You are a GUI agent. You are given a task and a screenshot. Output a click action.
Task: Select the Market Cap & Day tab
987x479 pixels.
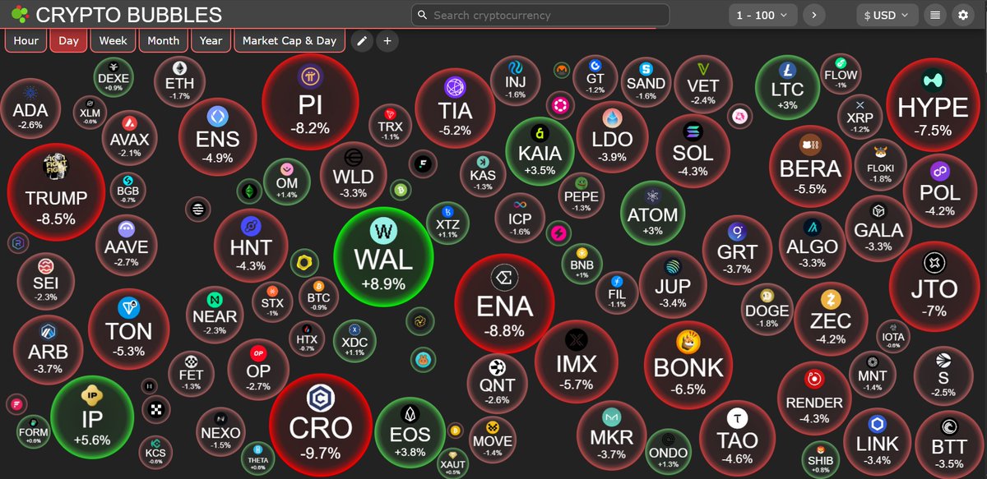tap(290, 40)
